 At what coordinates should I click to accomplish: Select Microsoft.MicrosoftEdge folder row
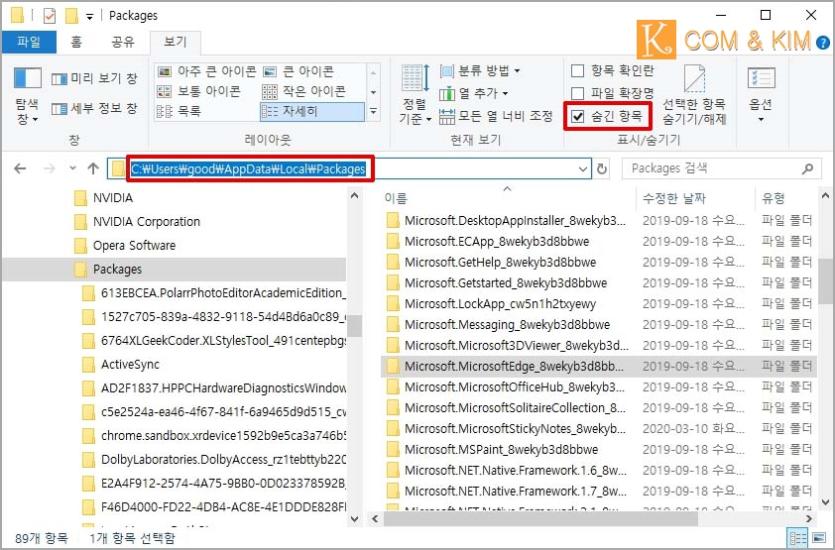[x=599, y=366]
